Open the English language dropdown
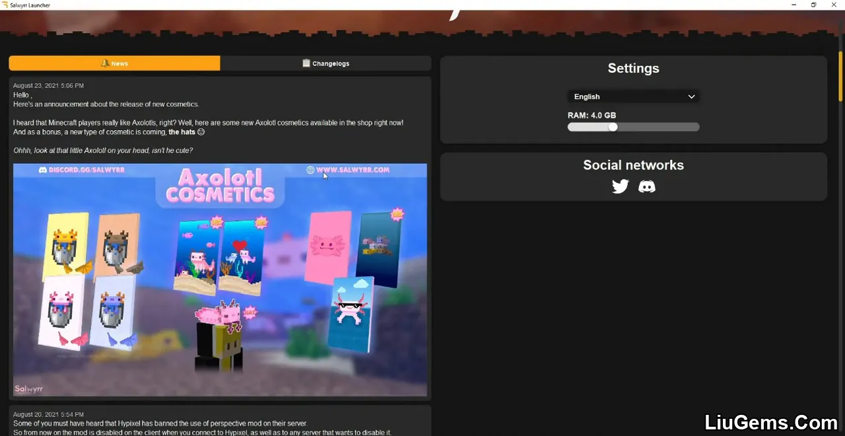845x436 pixels. click(633, 96)
